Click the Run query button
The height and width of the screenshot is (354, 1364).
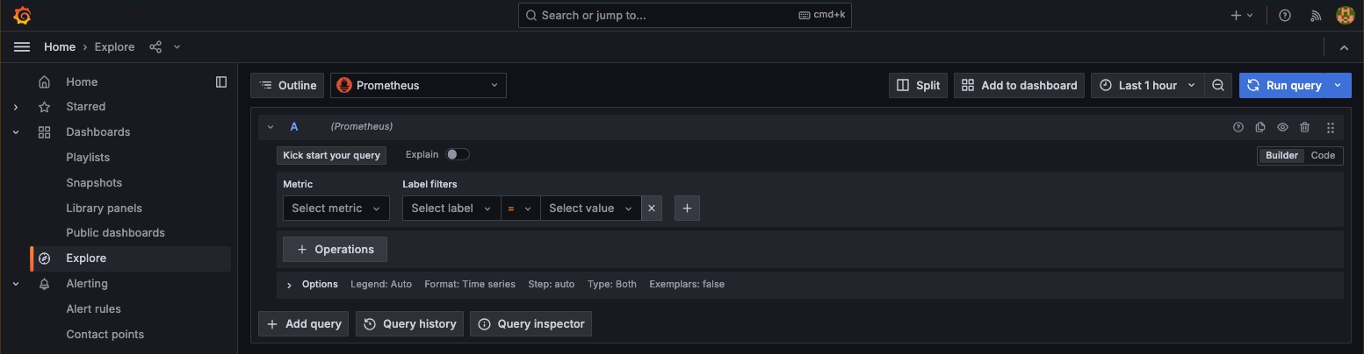pos(1286,85)
